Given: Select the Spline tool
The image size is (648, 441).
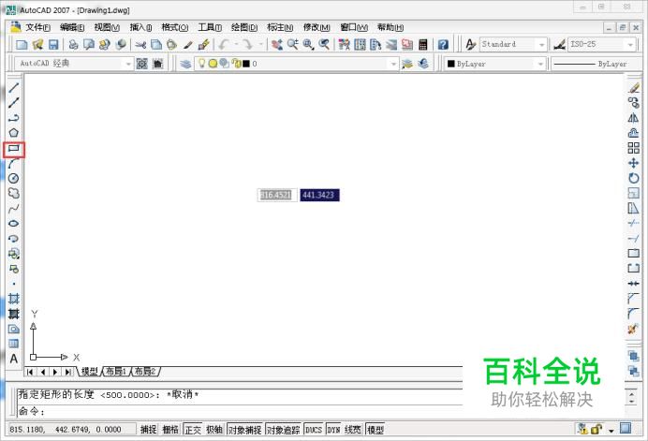Looking at the screenshot, I should (14, 209).
